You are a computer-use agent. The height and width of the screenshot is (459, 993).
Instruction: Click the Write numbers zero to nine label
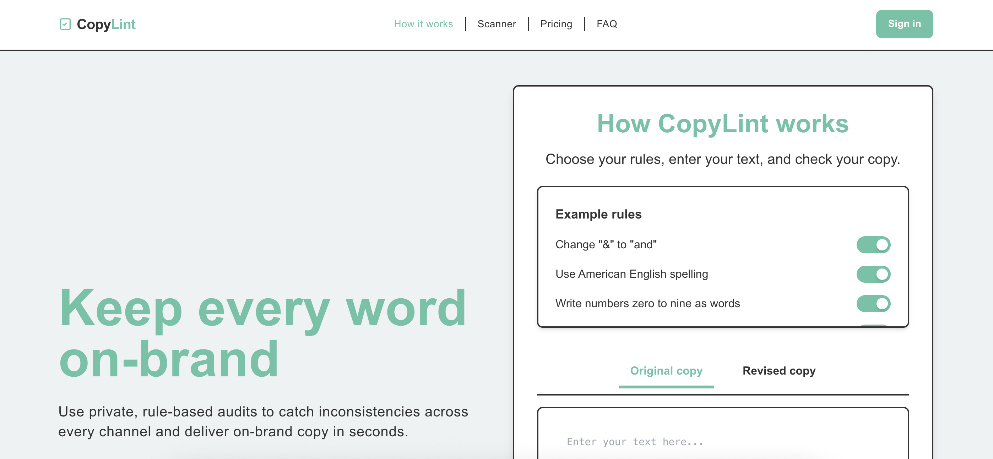(x=647, y=303)
